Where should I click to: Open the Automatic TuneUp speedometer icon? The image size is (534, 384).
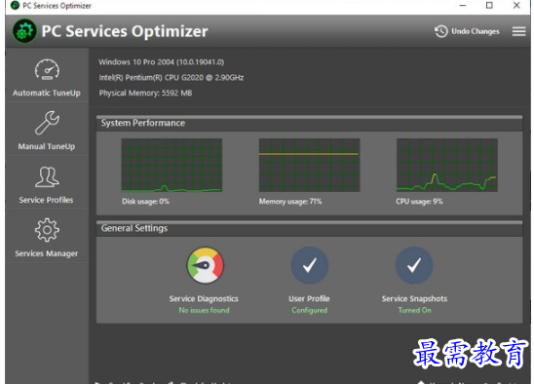47,69
